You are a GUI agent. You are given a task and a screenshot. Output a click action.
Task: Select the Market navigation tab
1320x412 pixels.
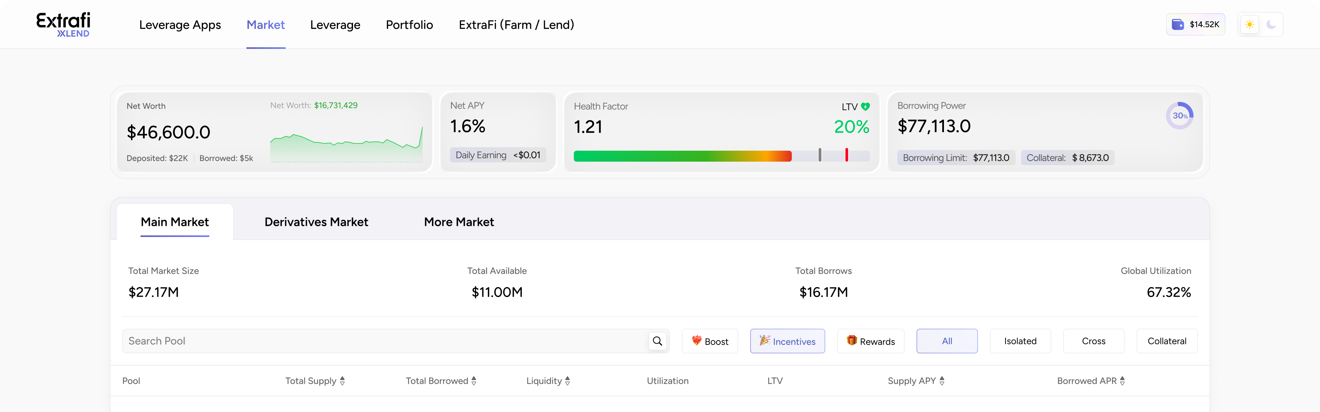(265, 25)
